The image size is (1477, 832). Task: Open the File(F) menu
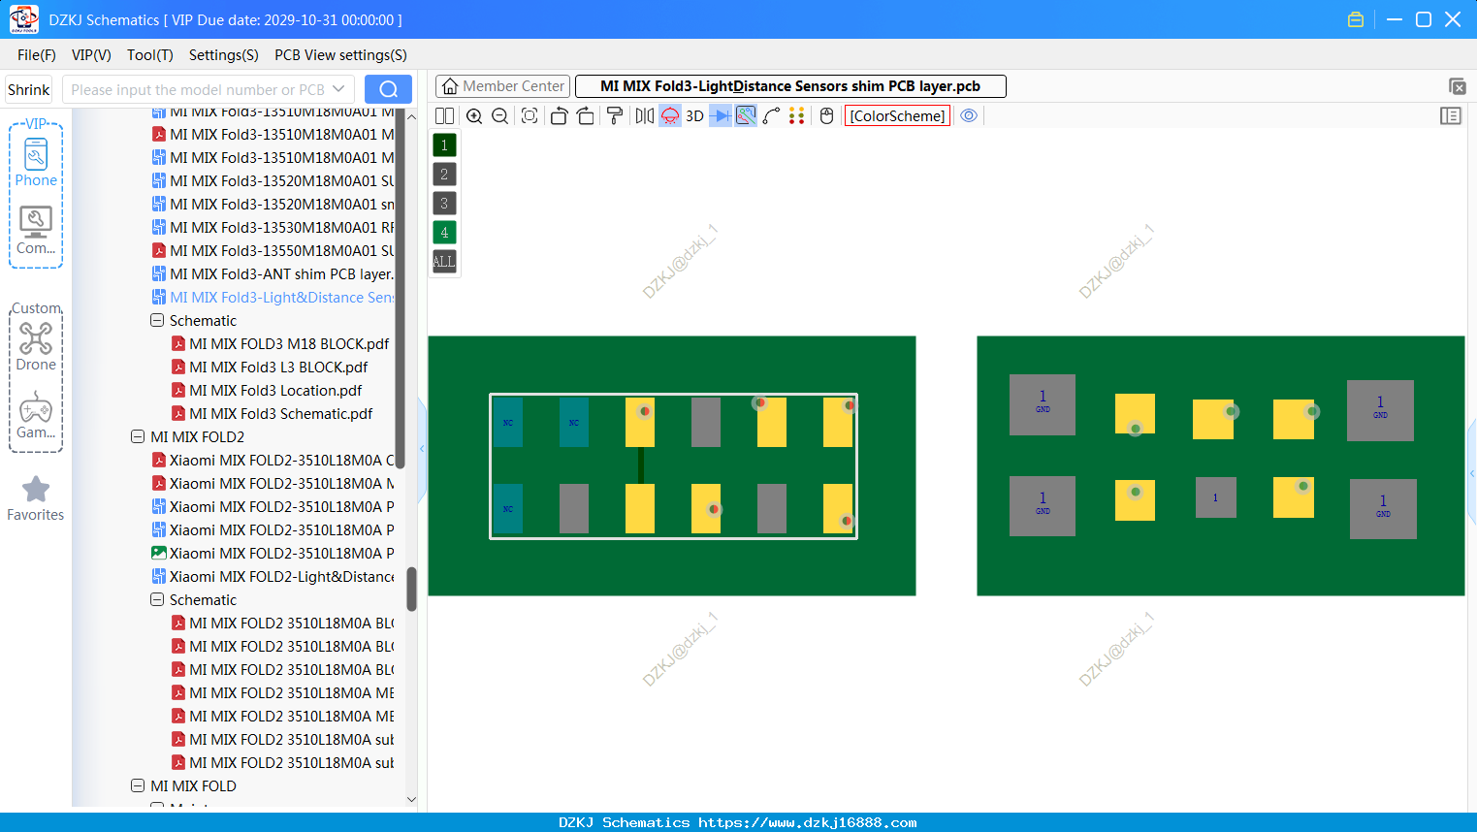pyautogui.click(x=37, y=55)
